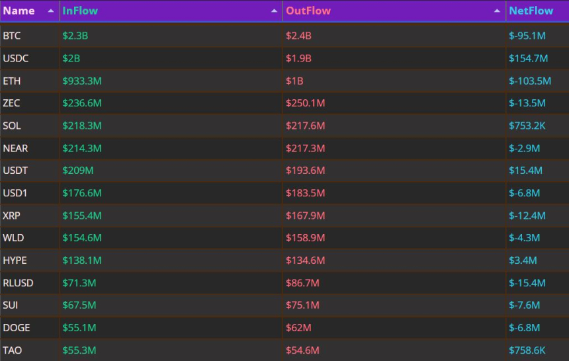Image resolution: width=569 pixels, height=361 pixels.
Task: Click the ZEC outflow value $250.1M
Action: [x=306, y=103]
